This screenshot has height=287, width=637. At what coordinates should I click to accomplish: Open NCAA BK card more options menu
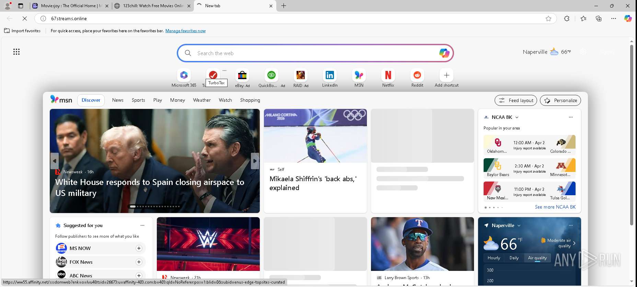point(571,117)
